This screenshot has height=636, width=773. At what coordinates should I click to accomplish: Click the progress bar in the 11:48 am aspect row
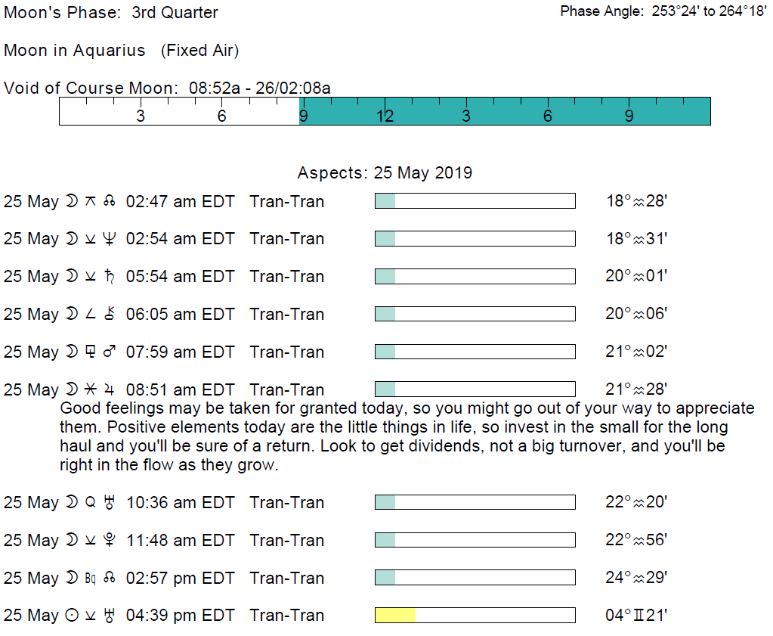475,540
